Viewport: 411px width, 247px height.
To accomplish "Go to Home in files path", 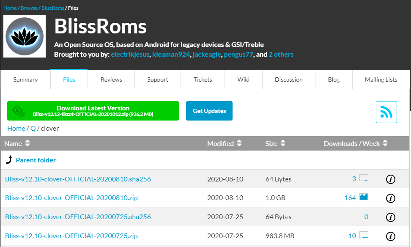I will (x=16, y=129).
